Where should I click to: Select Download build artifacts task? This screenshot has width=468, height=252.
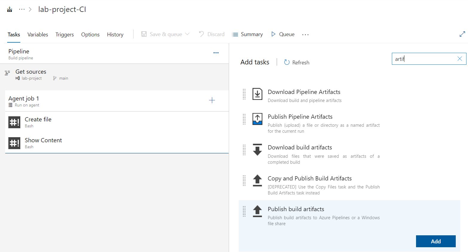[349, 154]
